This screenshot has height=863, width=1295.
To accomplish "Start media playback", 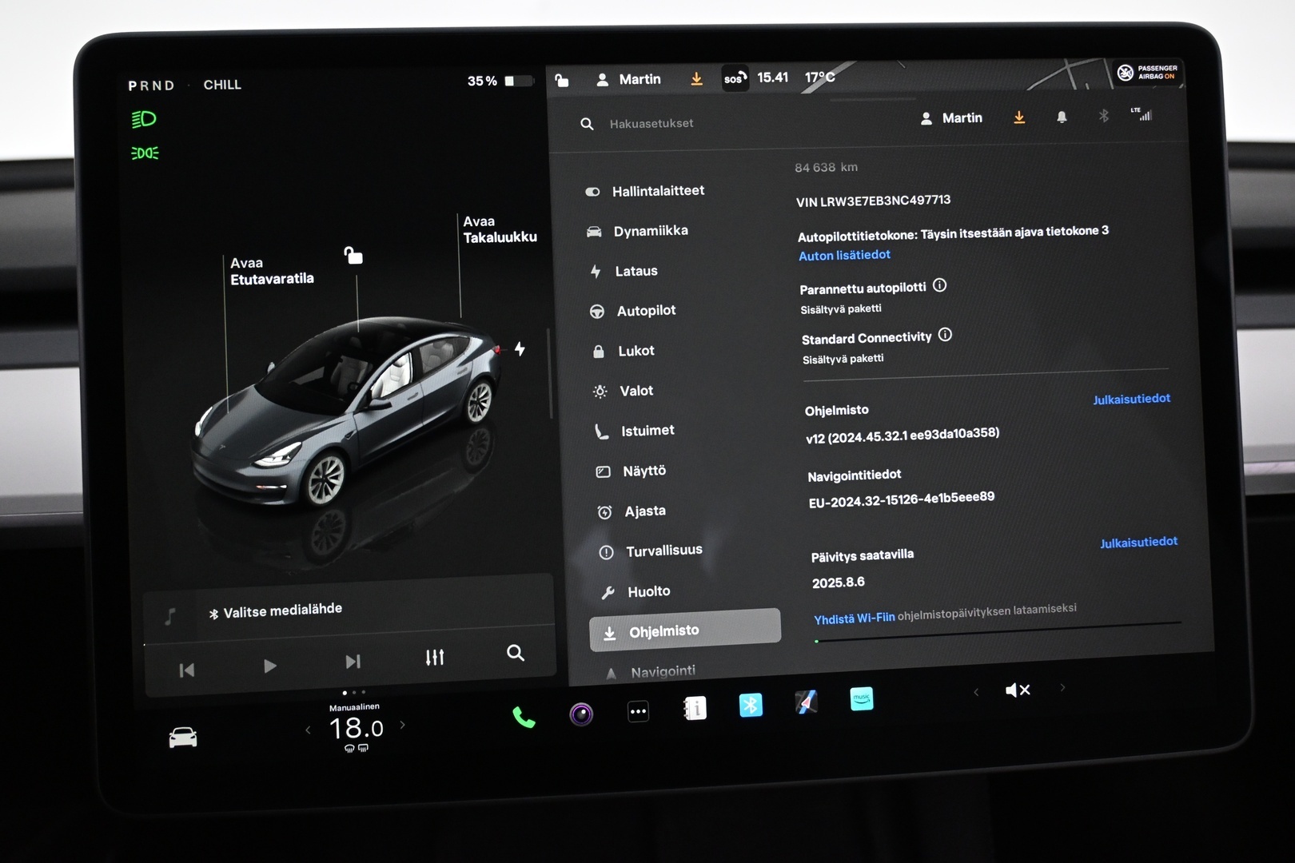I will pos(269,666).
